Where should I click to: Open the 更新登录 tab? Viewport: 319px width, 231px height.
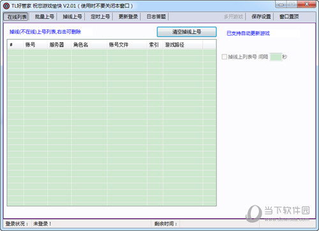click(x=128, y=17)
